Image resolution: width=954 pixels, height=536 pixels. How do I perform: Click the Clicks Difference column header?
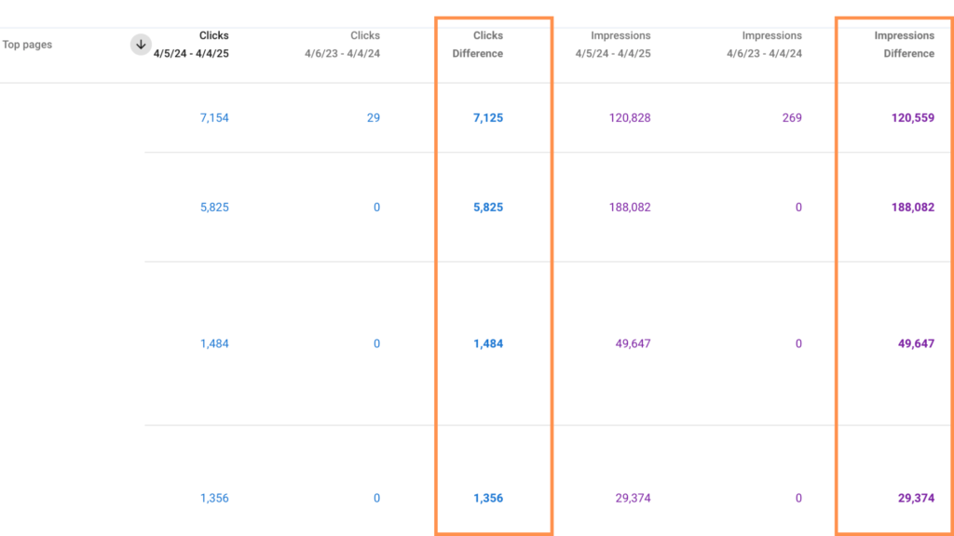tap(478, 45)
